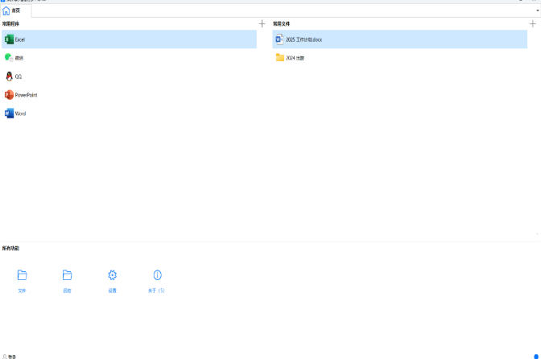Open the 2025 工作计划.docx file
Viewport: 541px width, 359px height.
tap(304, 39)
